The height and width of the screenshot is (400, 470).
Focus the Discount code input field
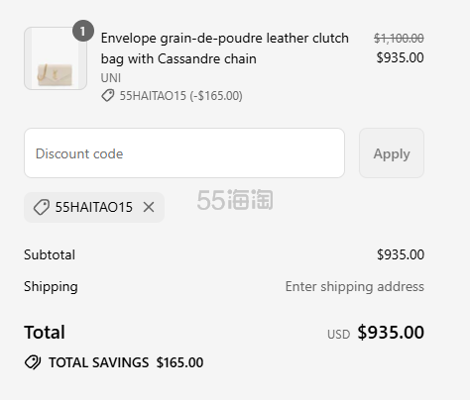[184, 153]
